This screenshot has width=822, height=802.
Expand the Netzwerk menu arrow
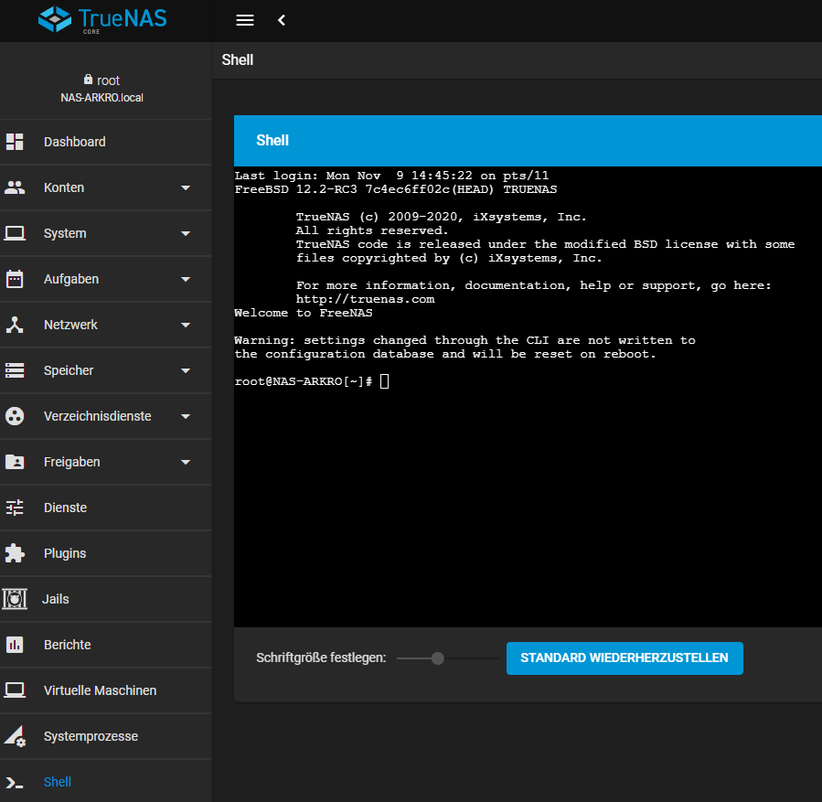(186, 325)
